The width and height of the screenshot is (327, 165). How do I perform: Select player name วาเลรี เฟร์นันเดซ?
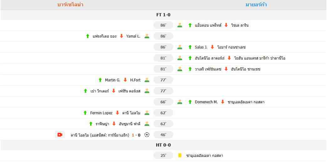click(x=208, y=69)
